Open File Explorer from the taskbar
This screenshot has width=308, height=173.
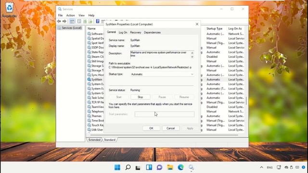170,167
